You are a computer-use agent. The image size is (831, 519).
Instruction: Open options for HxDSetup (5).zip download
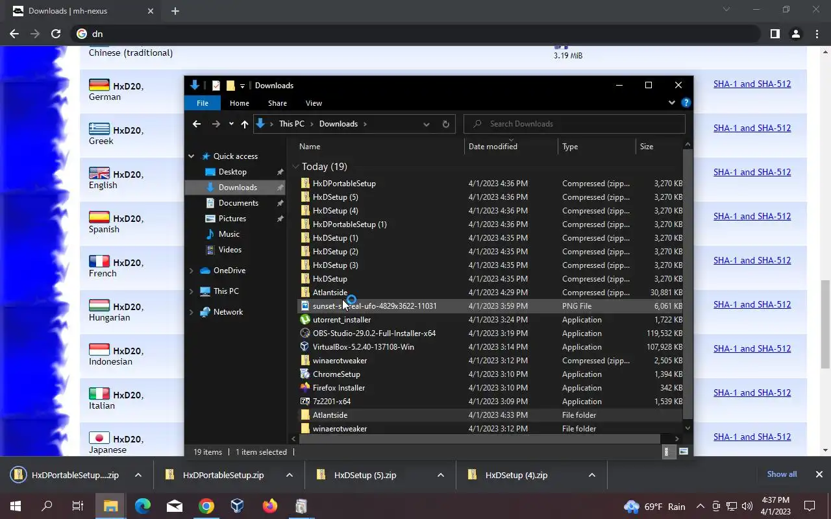441,475
